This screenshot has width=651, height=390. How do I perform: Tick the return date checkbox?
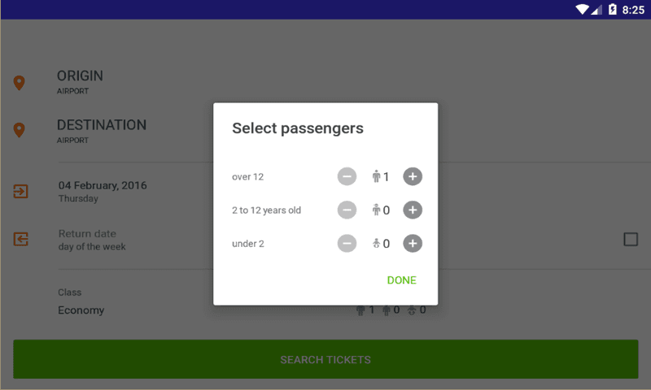(x=631, y=239)
